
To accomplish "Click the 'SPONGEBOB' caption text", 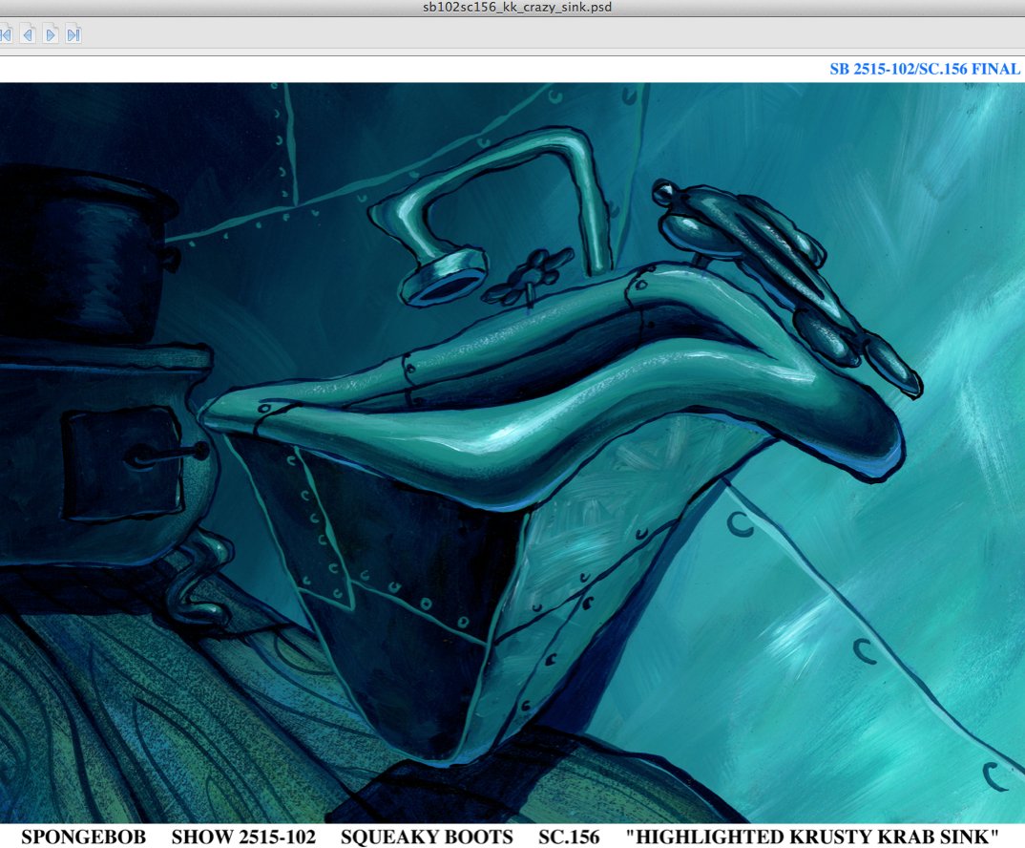I will click(x=84, y=837).
